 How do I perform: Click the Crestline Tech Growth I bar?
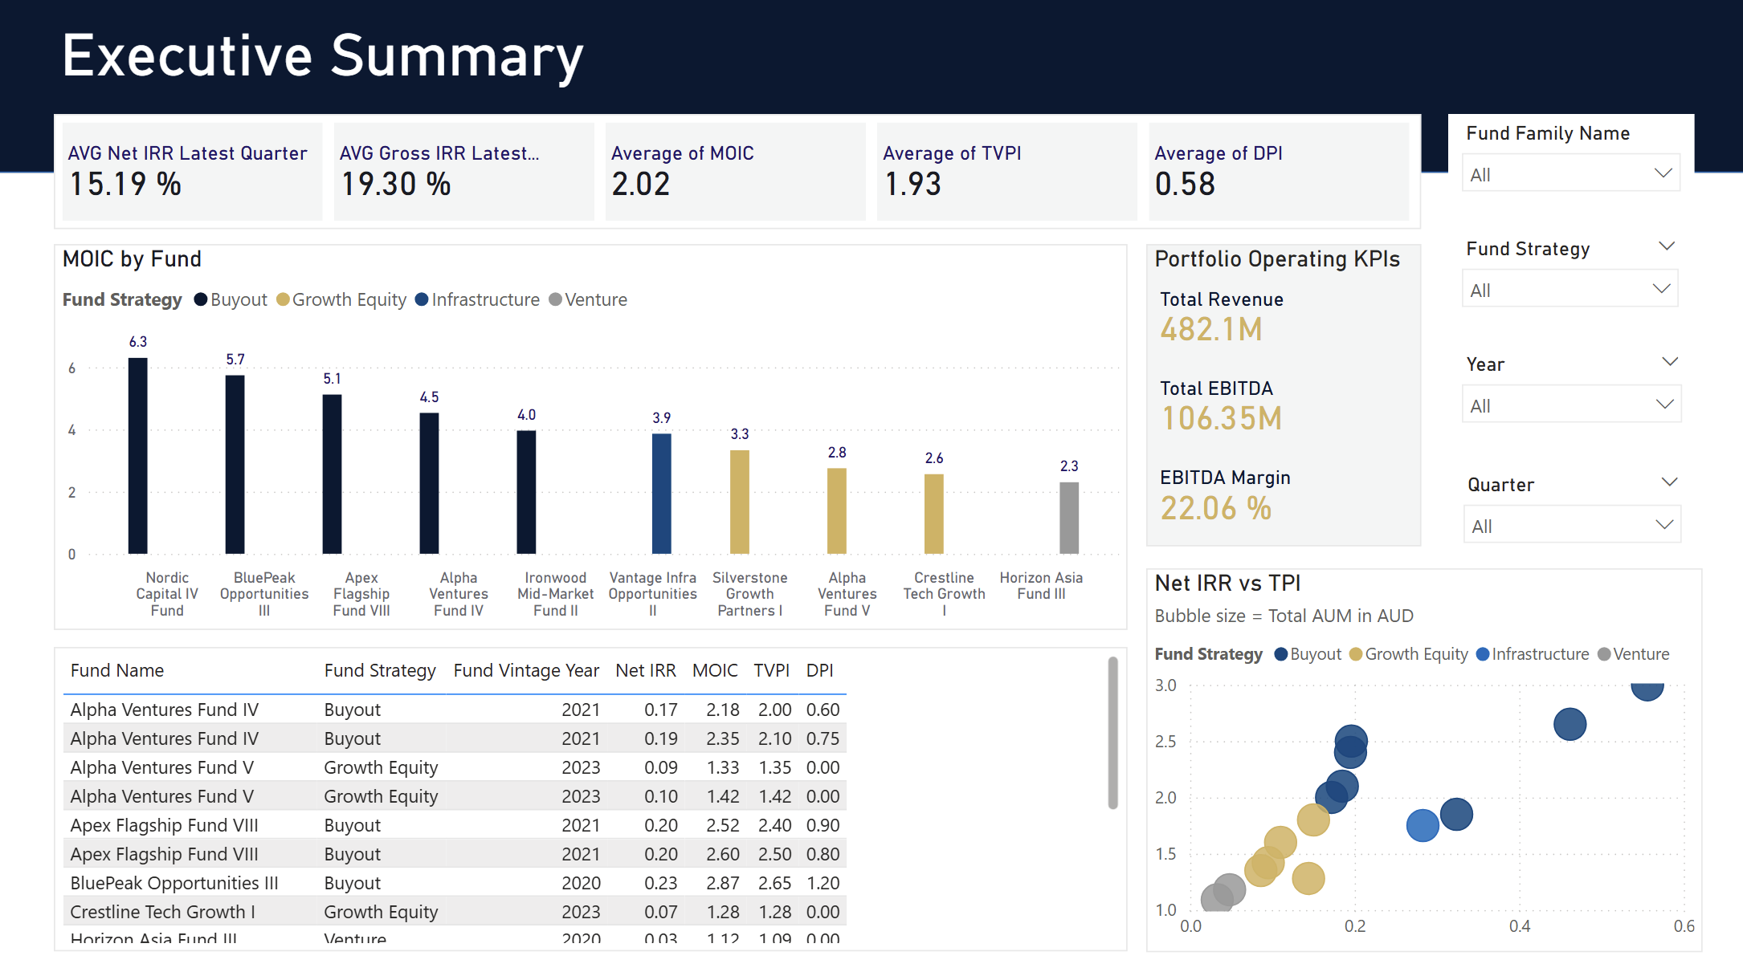point(934,514)
